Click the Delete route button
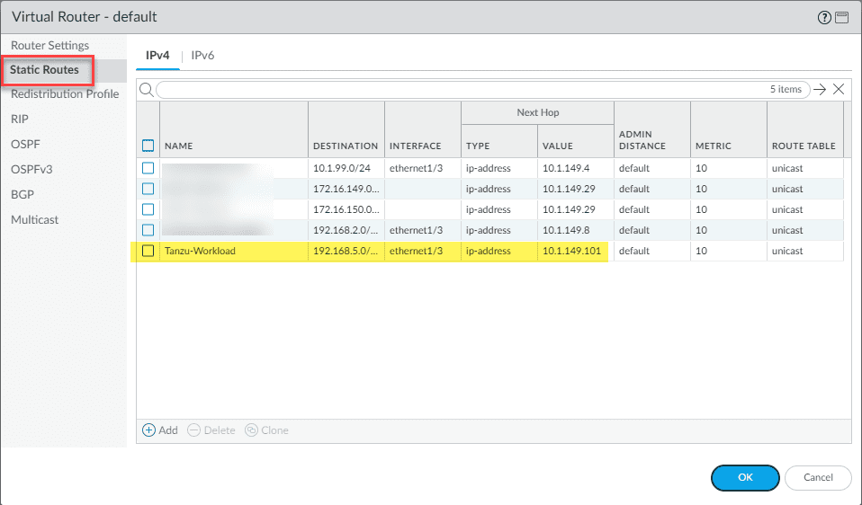862x505 pixels. pyautogui.click(x=211, y=430)
